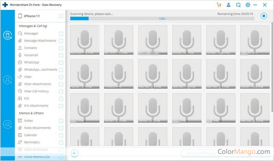Viewport: 274px width, 161px height.
Task: Enable the WhatsApp checkbox
Action: pos(61,63)
